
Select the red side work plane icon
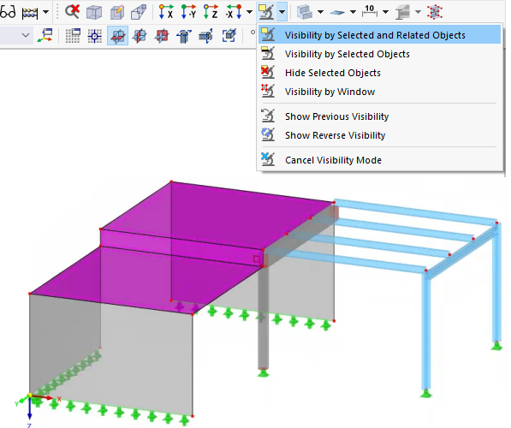162,36
